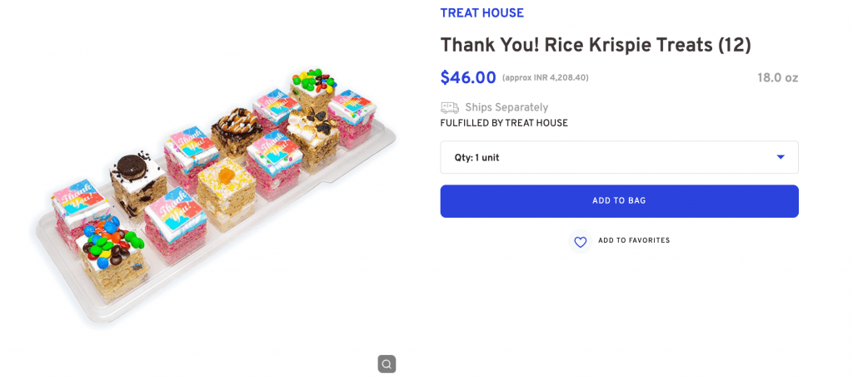The image size is (853, 379).
Task: Click the 18.0 oz weight label
Action: 777,78
